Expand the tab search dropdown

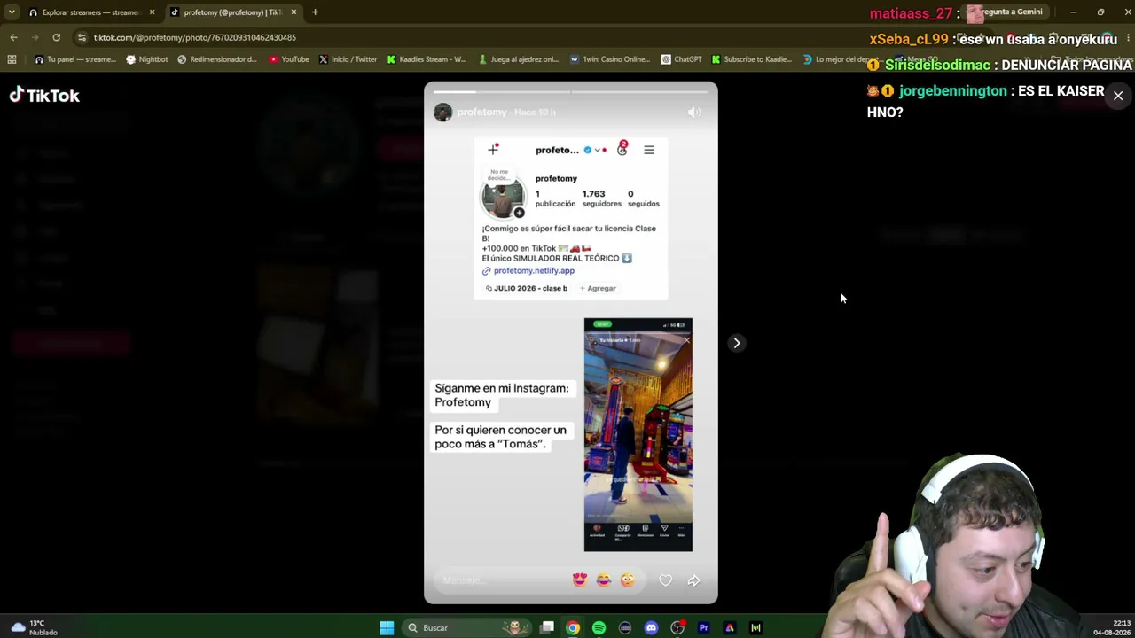point(12,12)
